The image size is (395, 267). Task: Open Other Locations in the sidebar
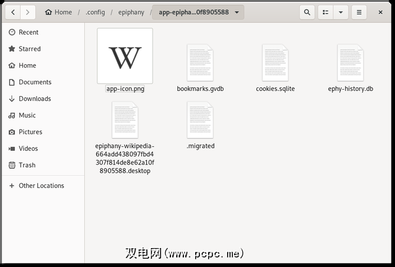pos(43,186)
